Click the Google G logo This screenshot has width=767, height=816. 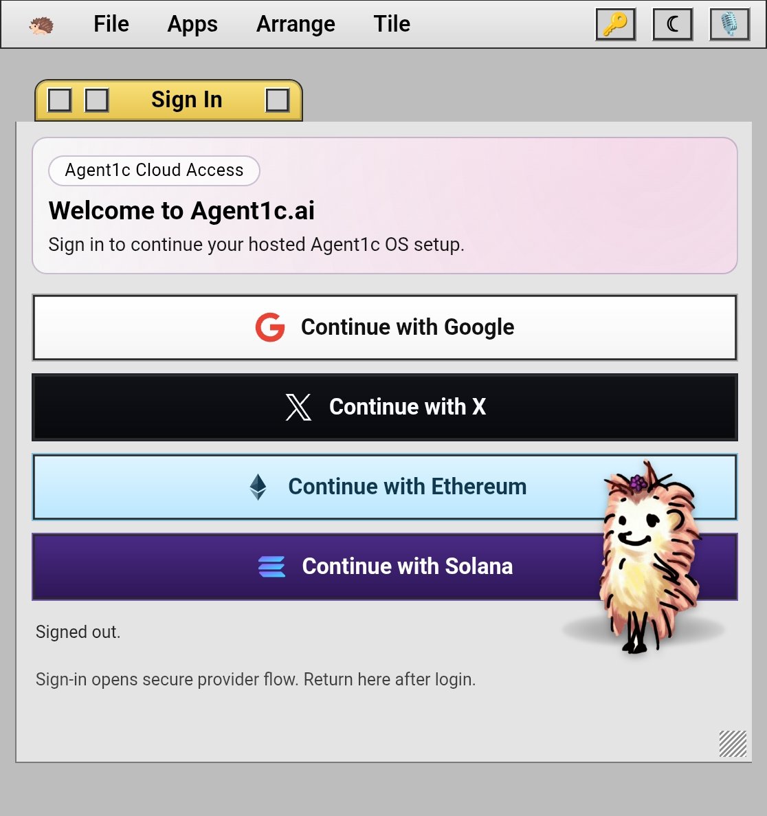270,327
